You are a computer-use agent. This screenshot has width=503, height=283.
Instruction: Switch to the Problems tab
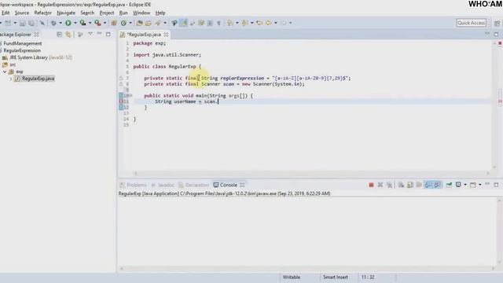tap(133, 186)
